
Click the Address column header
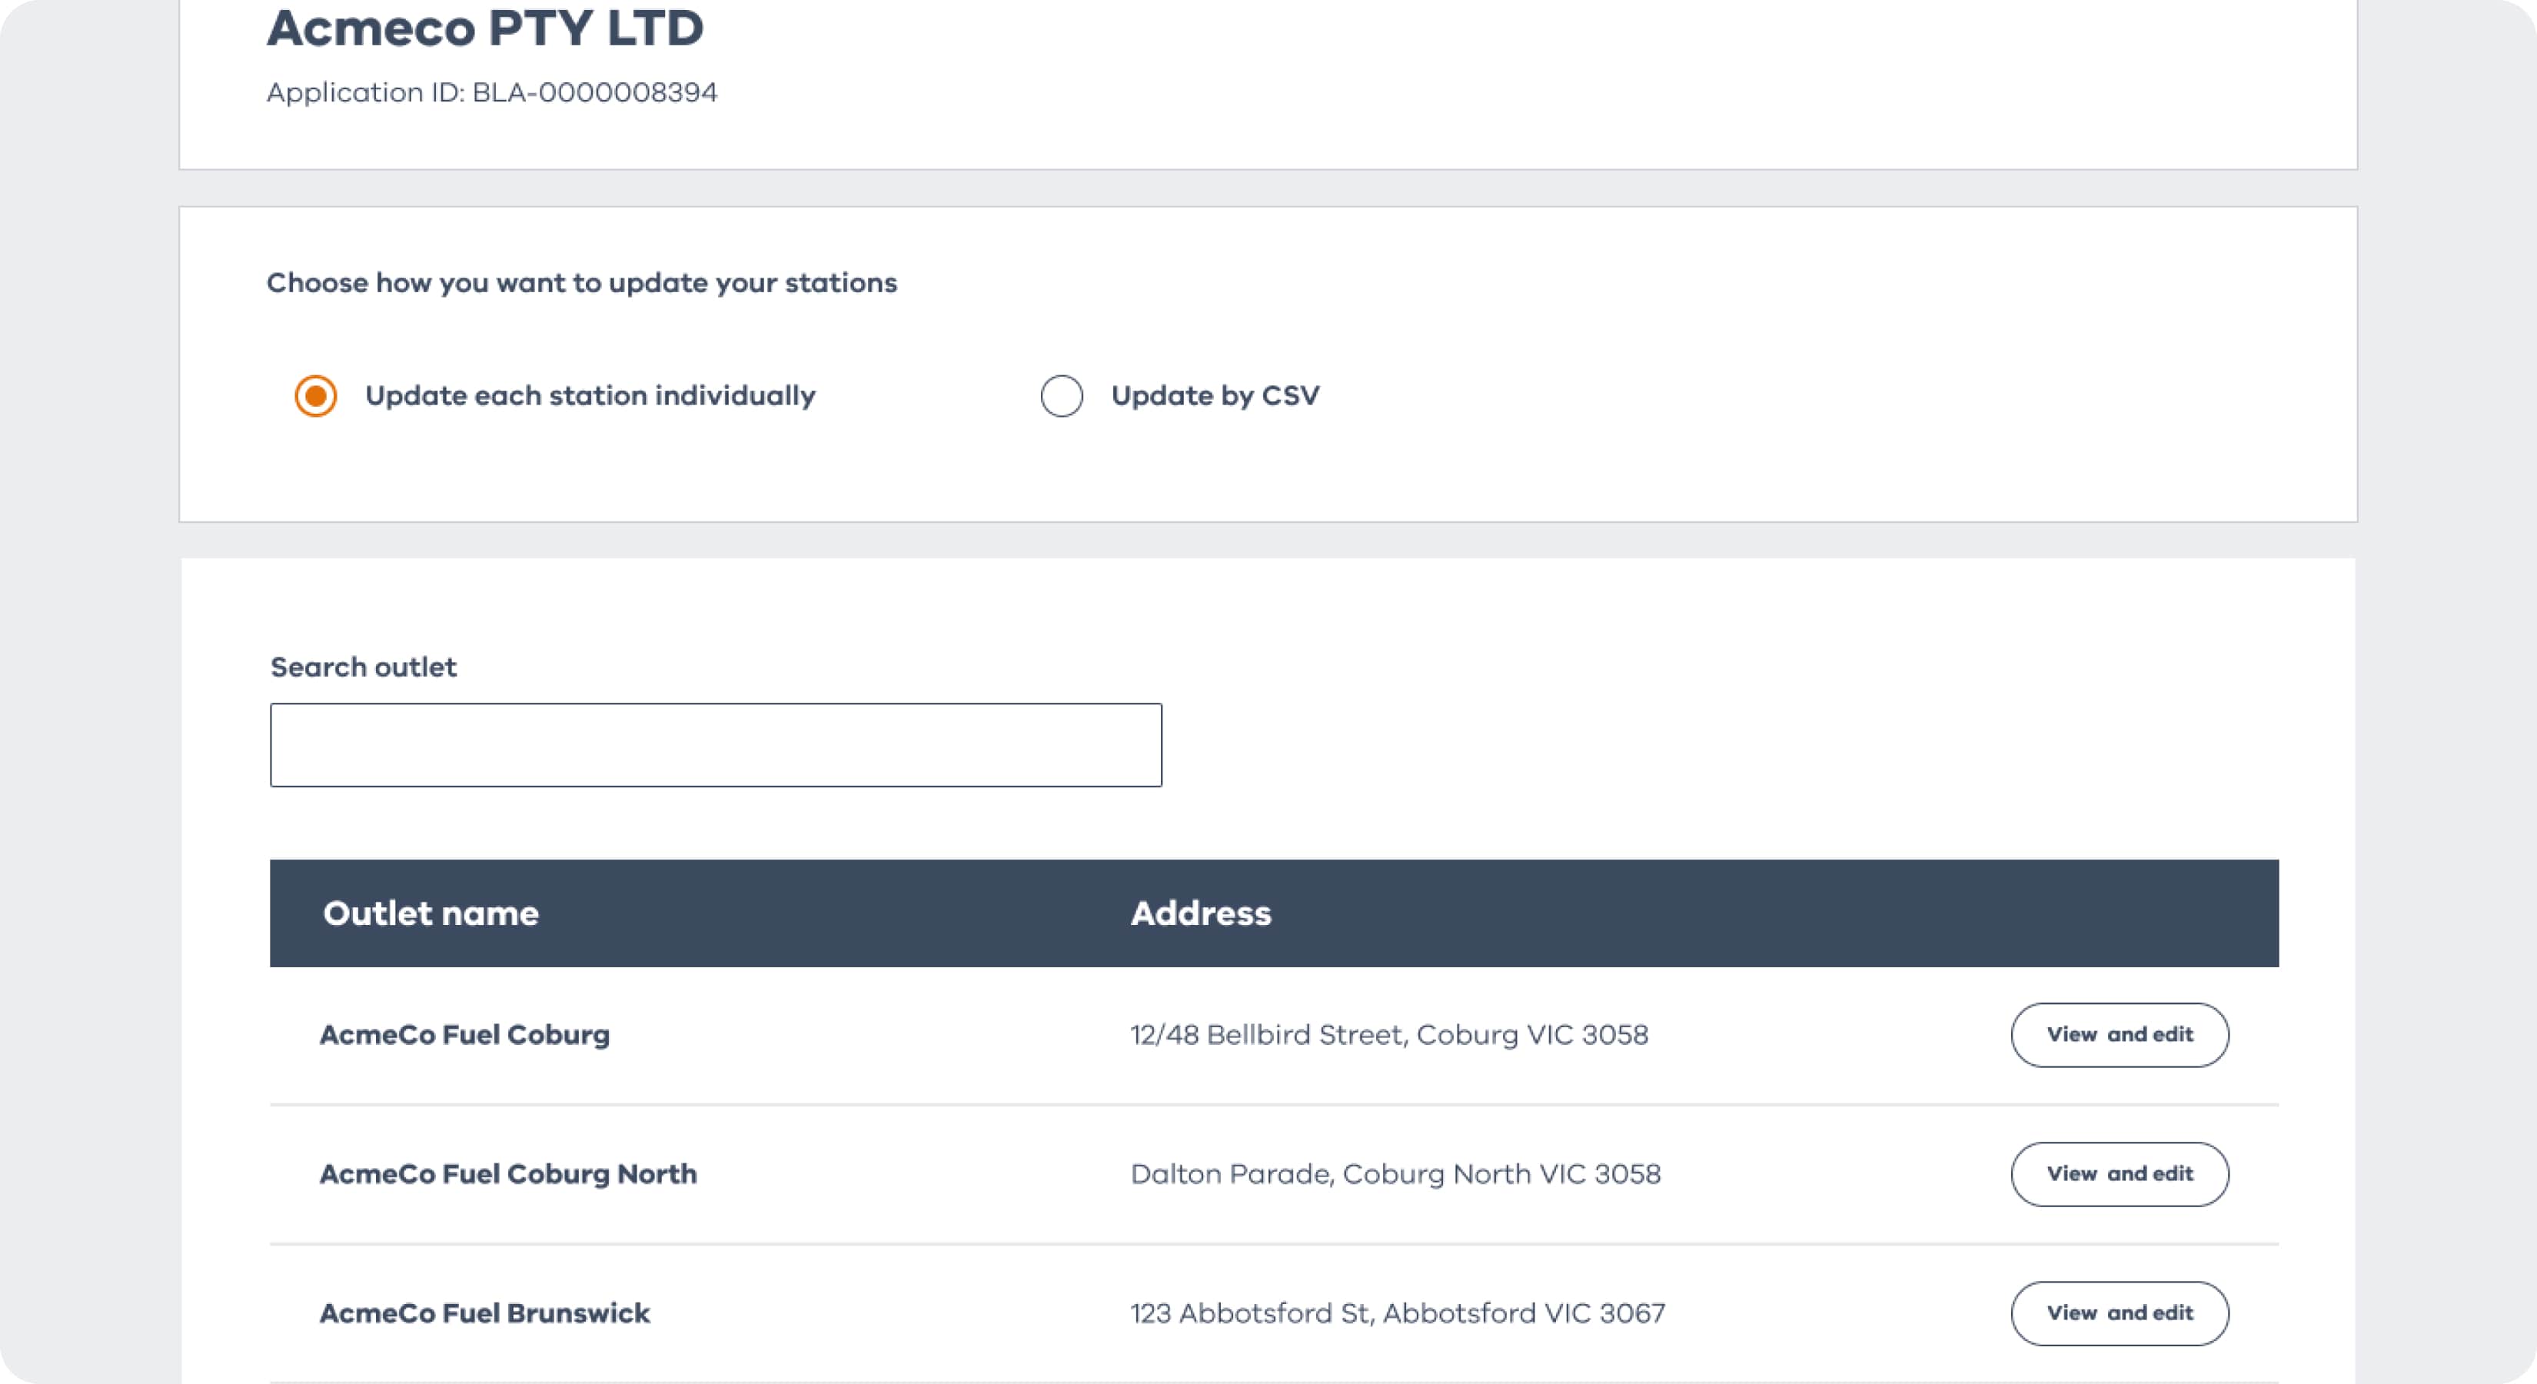tap(1199, 913)
